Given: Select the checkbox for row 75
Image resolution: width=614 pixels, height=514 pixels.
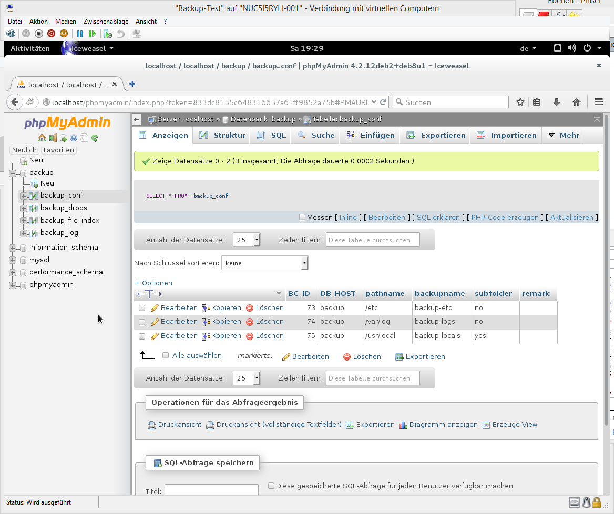Looking at the screenshot, I should [142, 336].
